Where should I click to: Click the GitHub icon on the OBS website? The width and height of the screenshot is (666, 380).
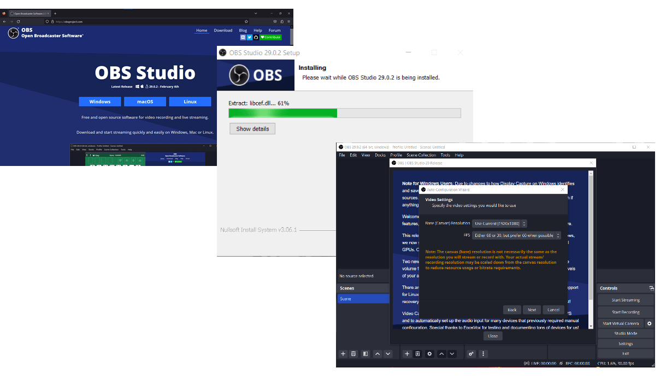[x=256, y=37]
